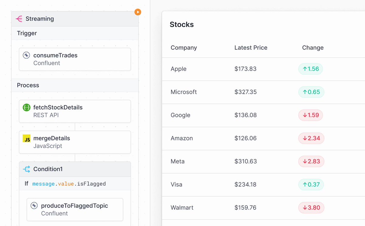Open the produceToFlaggedTopic step

pyautogui.click(x=75, y=210)
